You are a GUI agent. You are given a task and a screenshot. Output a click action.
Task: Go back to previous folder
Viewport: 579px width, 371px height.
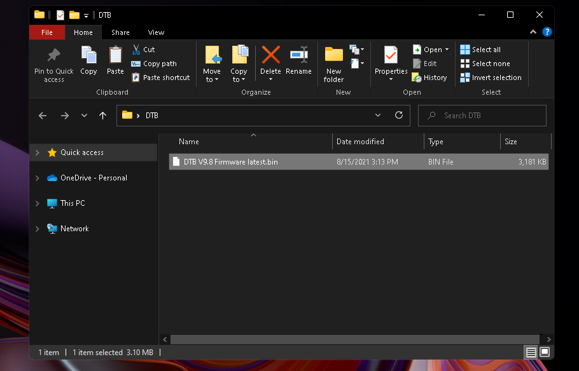click(43, 116)
